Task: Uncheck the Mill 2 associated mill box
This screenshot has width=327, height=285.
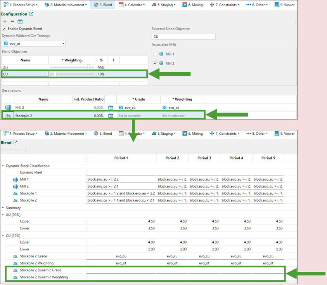Action: pos(156,63)
